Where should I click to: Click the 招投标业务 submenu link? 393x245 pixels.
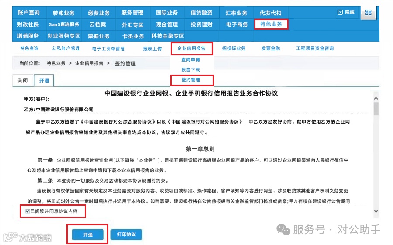234,48
